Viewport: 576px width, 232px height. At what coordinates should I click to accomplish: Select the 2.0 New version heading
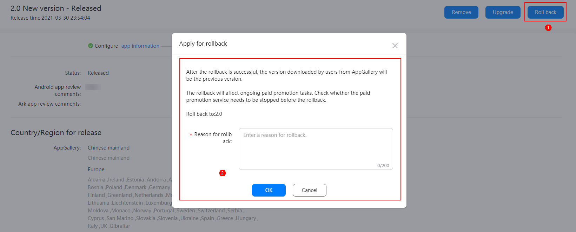pyautogui.click(x=56, y=8)
